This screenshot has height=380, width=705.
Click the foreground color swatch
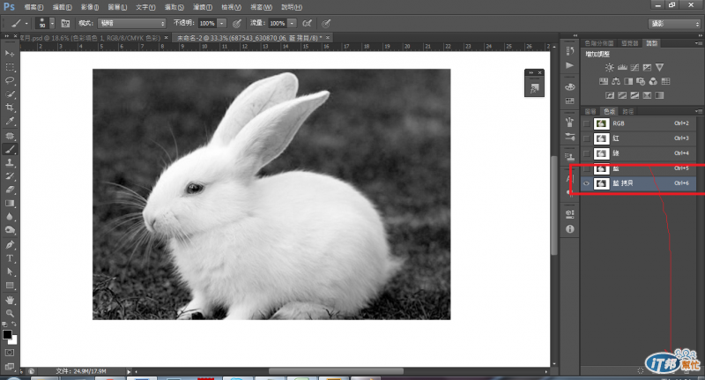point(7,335)
